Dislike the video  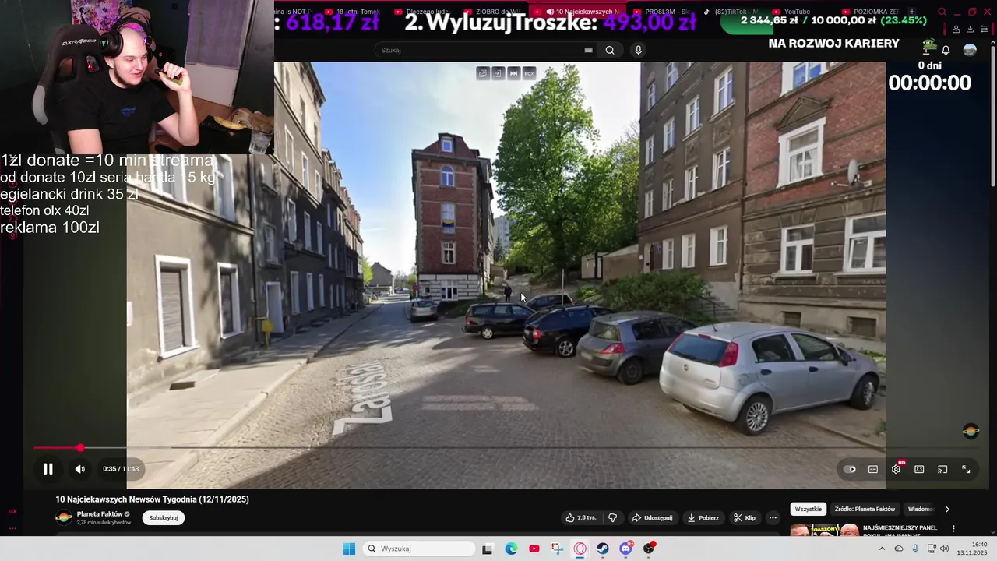[x=613, y=518]
